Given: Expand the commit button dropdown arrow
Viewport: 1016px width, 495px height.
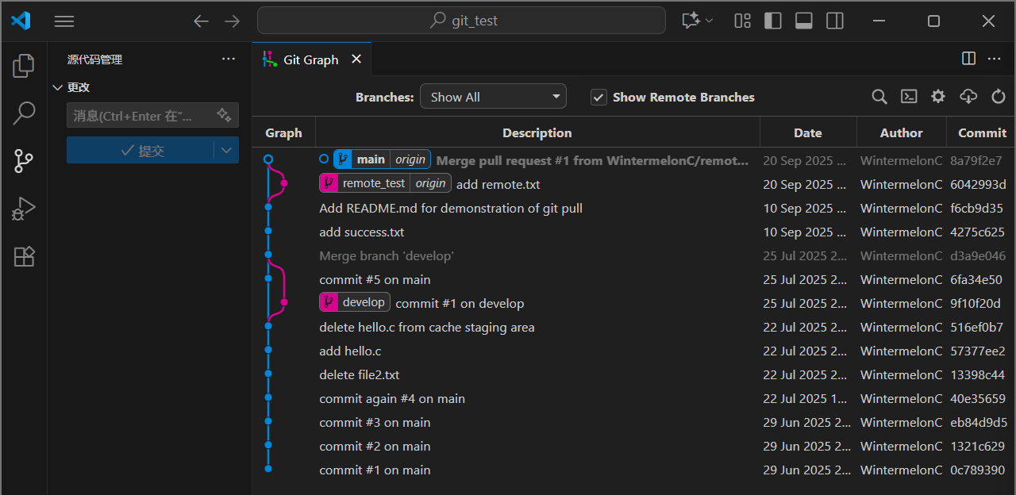Looking at the screenshot, I should pyautogui.click(x=226, y=150).
